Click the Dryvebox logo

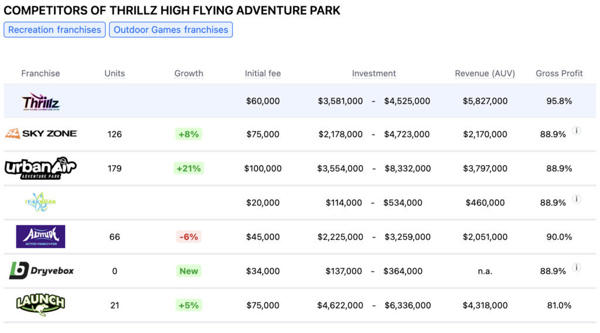42,271
